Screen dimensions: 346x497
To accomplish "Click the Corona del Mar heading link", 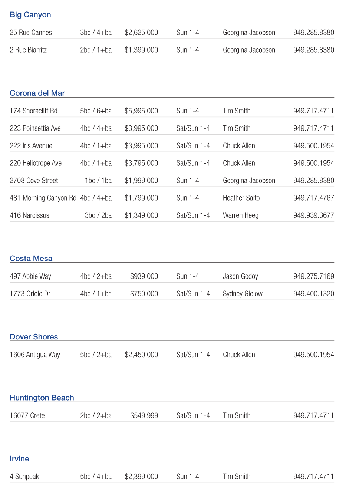I will coord(37,93).
